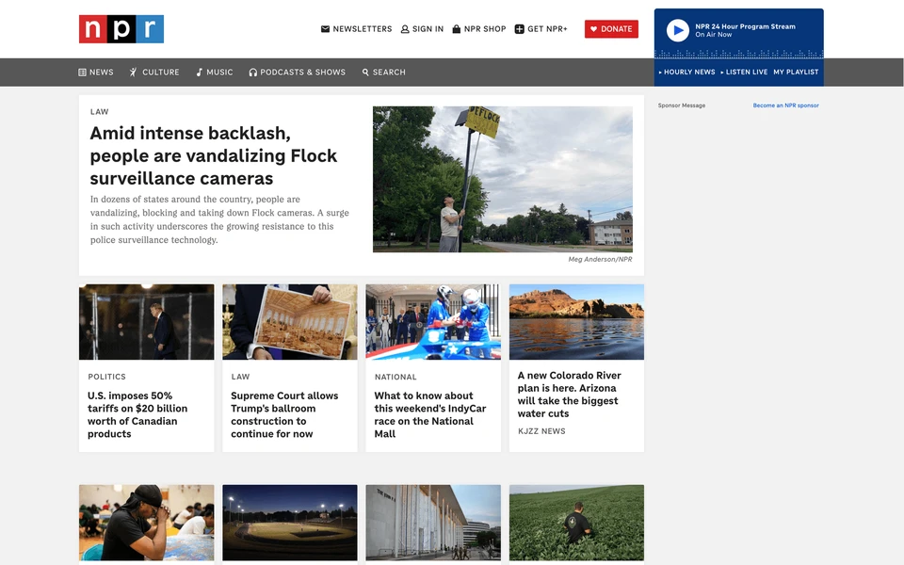Open the Colorado River landscape photo
This screenshot has width=904, height=565.
pyautogui.click(x=576, y=322)
